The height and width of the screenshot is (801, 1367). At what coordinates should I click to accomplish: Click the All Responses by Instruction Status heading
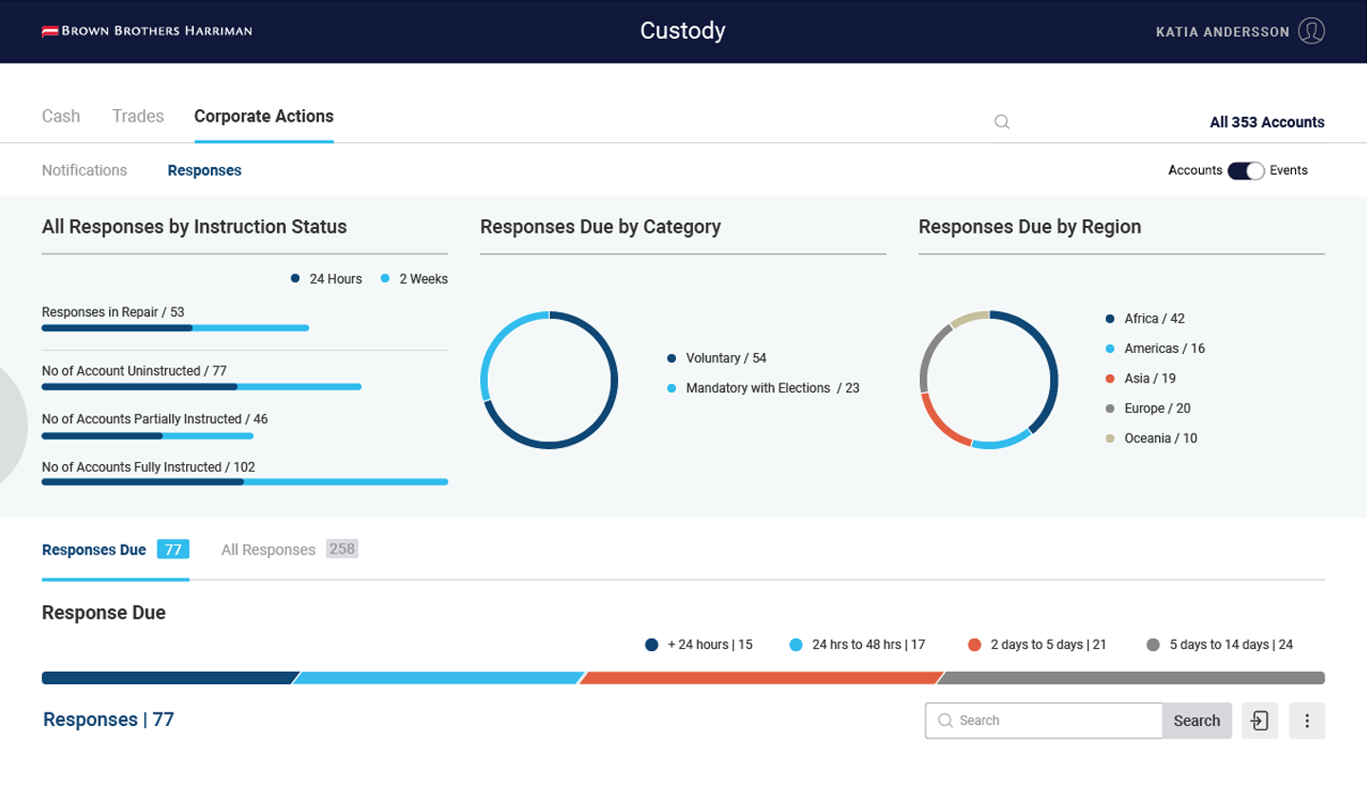click(x=195, y=227)
